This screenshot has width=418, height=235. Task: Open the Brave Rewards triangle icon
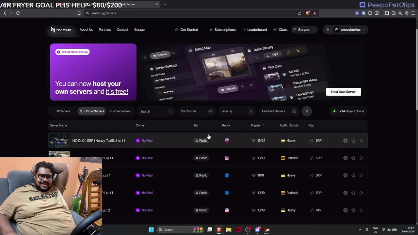click(x=314, y=13)
